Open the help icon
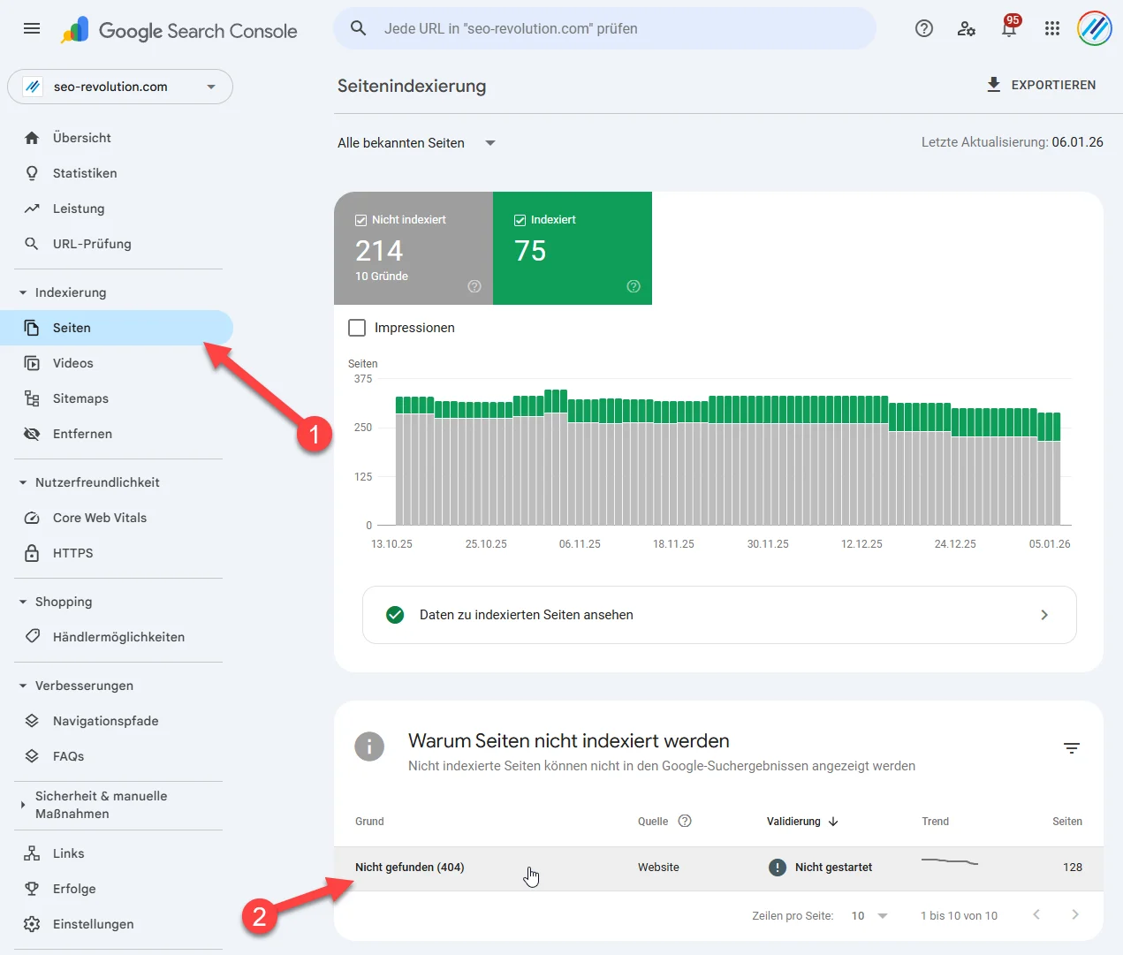1123x955 pixels. pos(923,28)
